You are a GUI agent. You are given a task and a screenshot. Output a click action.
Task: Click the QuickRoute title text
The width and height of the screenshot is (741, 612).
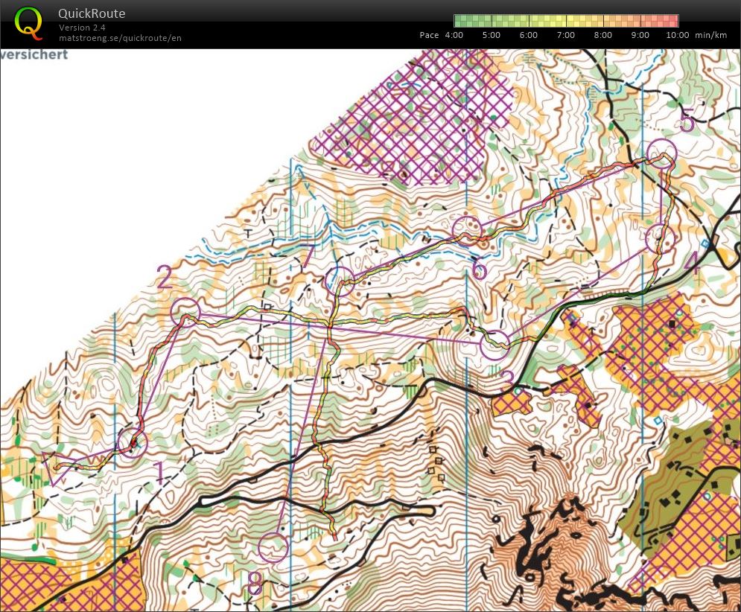click(x=92, y=13)
